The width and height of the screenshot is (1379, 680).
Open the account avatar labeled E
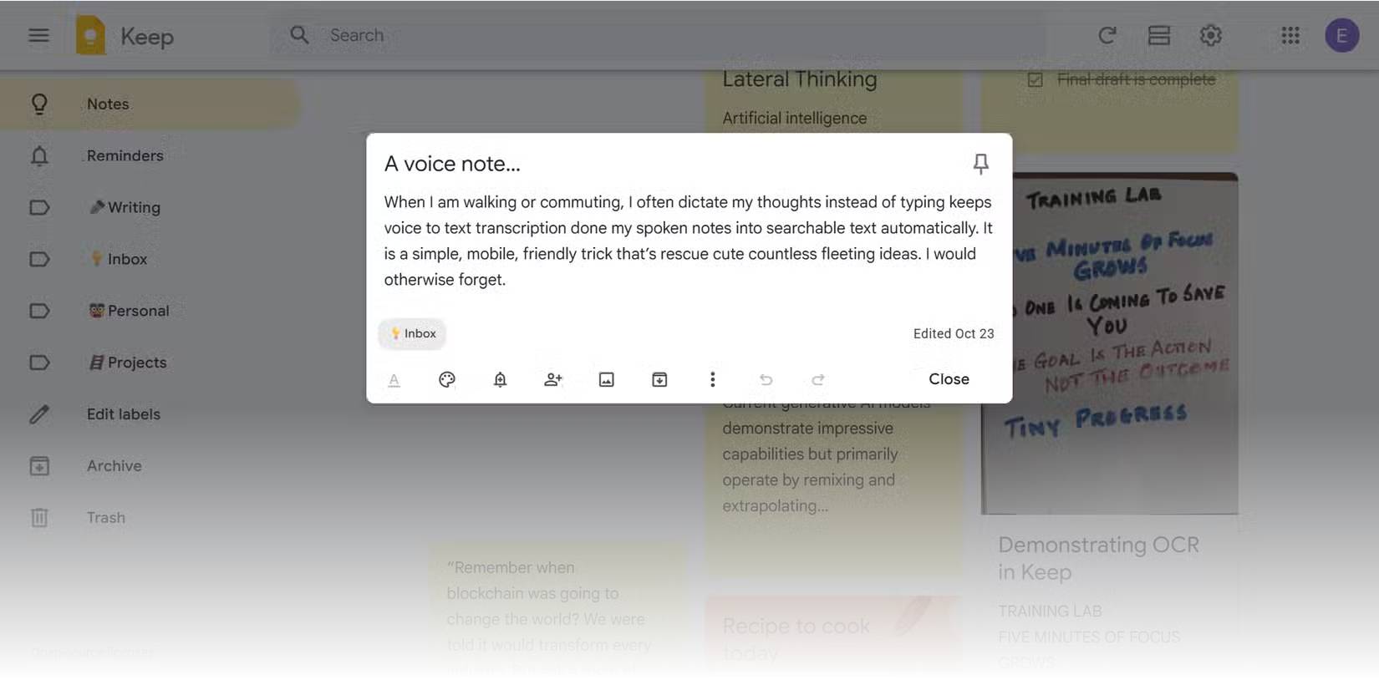(1341, 35)
